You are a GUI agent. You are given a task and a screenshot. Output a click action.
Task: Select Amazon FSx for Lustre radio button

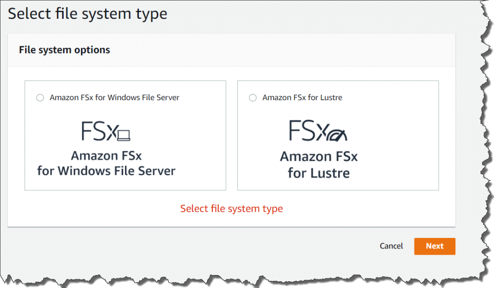(x=253, y=98)
